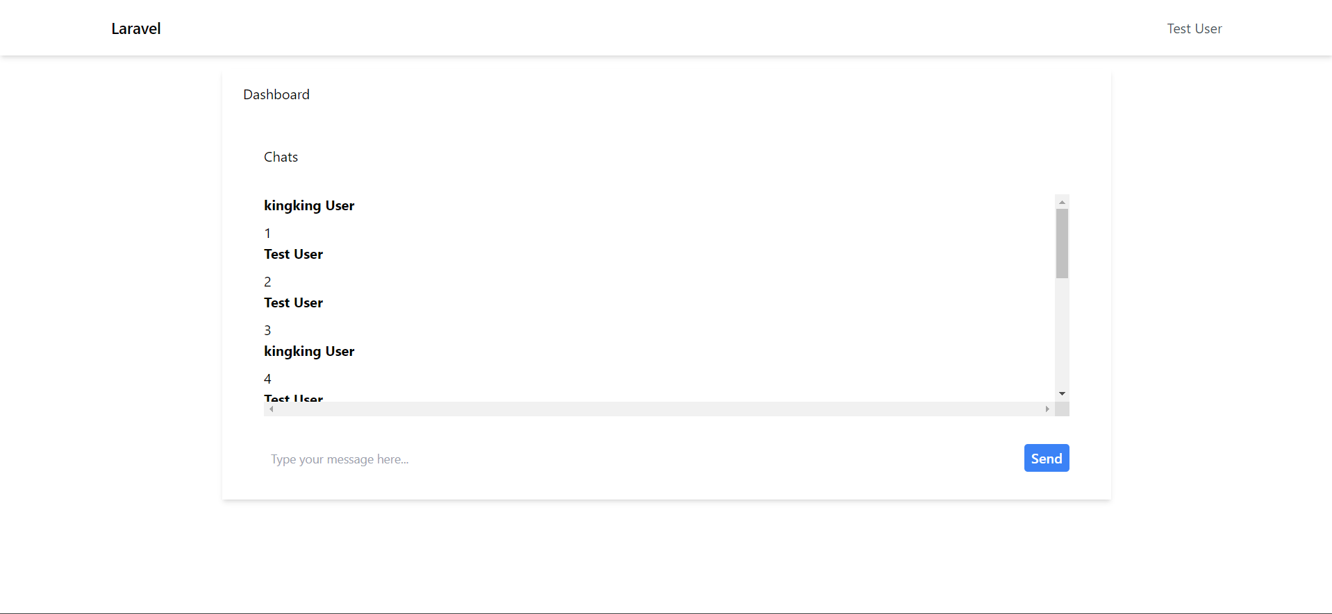Click the Chats section title
The width and height of the screenshot is (1332, 614).
[281, 157]
